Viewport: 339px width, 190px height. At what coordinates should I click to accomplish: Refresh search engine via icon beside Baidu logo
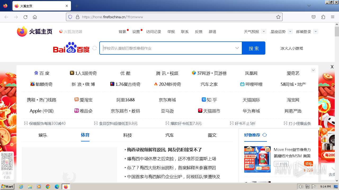95,48
